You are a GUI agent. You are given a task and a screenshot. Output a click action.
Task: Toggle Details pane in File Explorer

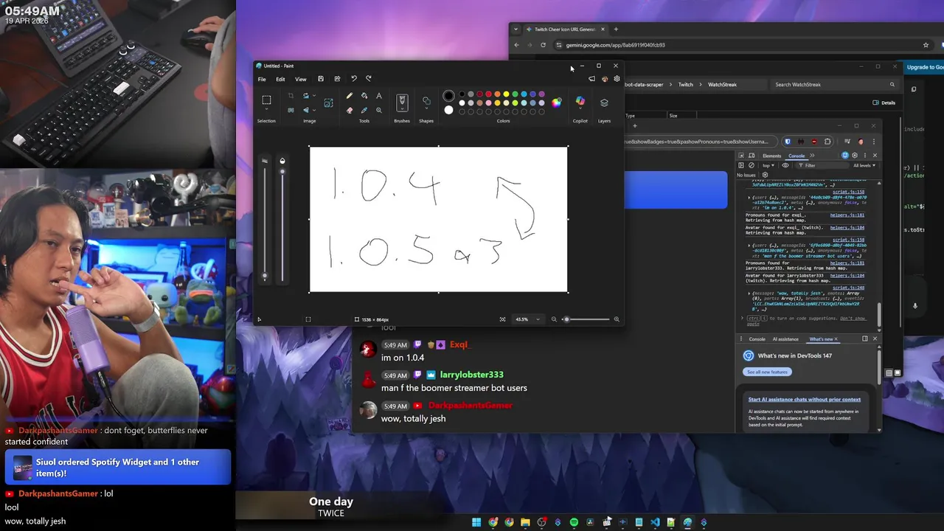pyautogui.click(x=884, y=103)
